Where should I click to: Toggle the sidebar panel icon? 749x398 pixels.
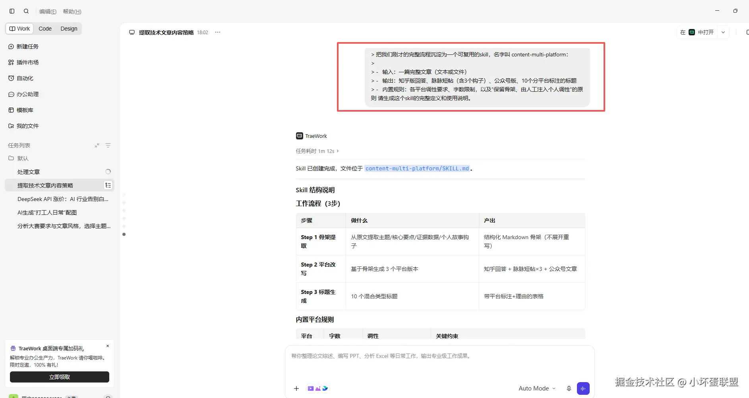(12, 11)
